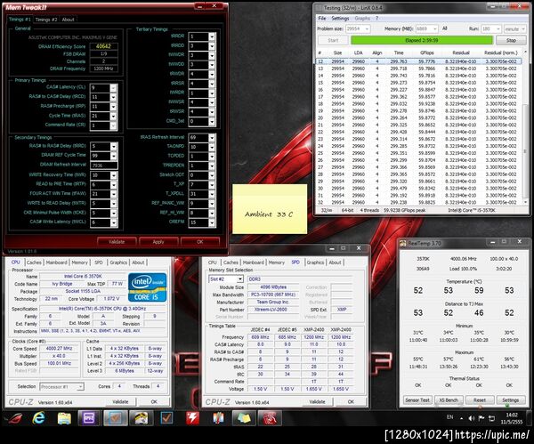
Task: Switch to Caches tab in left CPU-Z window
Action: coord(34,262)
